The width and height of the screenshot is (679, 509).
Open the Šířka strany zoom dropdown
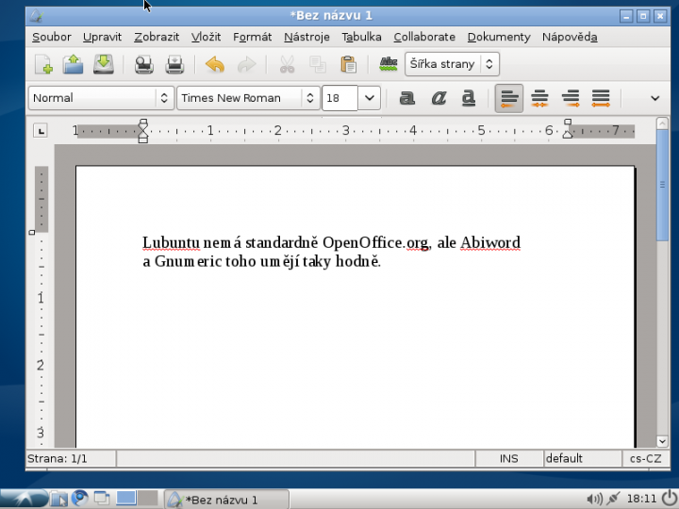(452, 64)
